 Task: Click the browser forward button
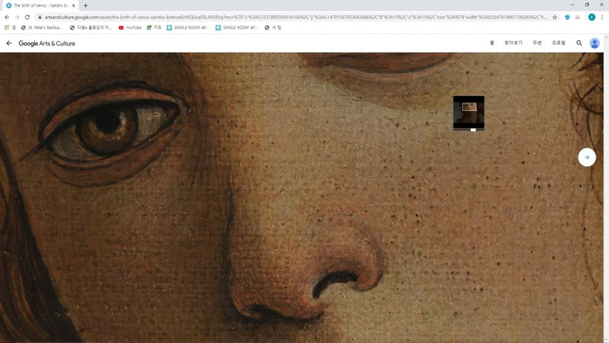(17, 17)
